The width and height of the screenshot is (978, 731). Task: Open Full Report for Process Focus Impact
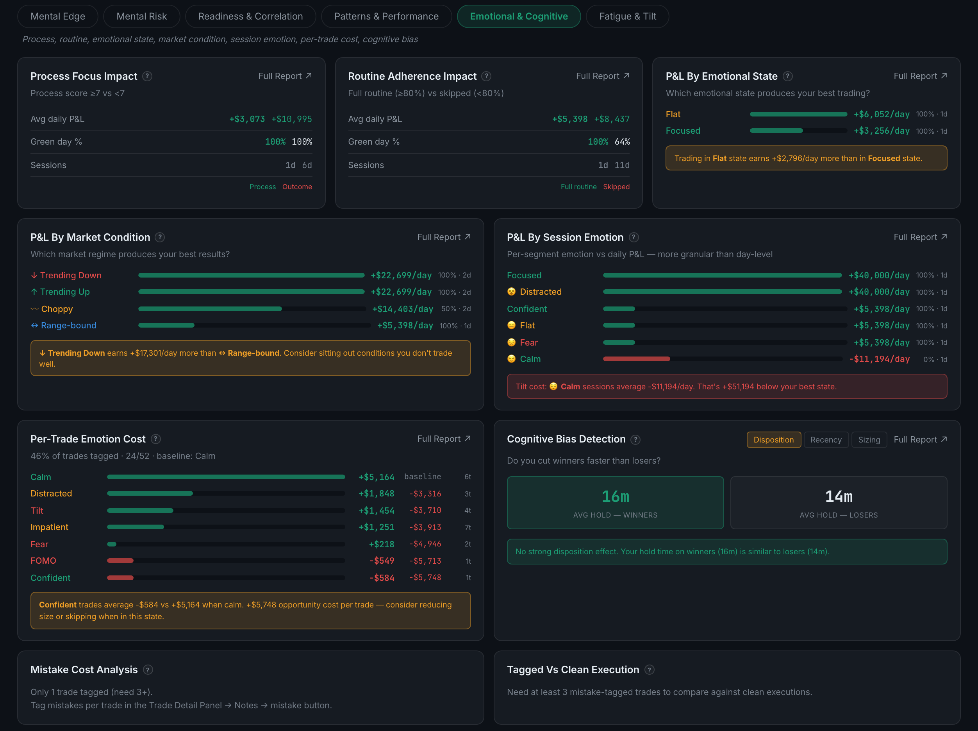tap(285, 76)
